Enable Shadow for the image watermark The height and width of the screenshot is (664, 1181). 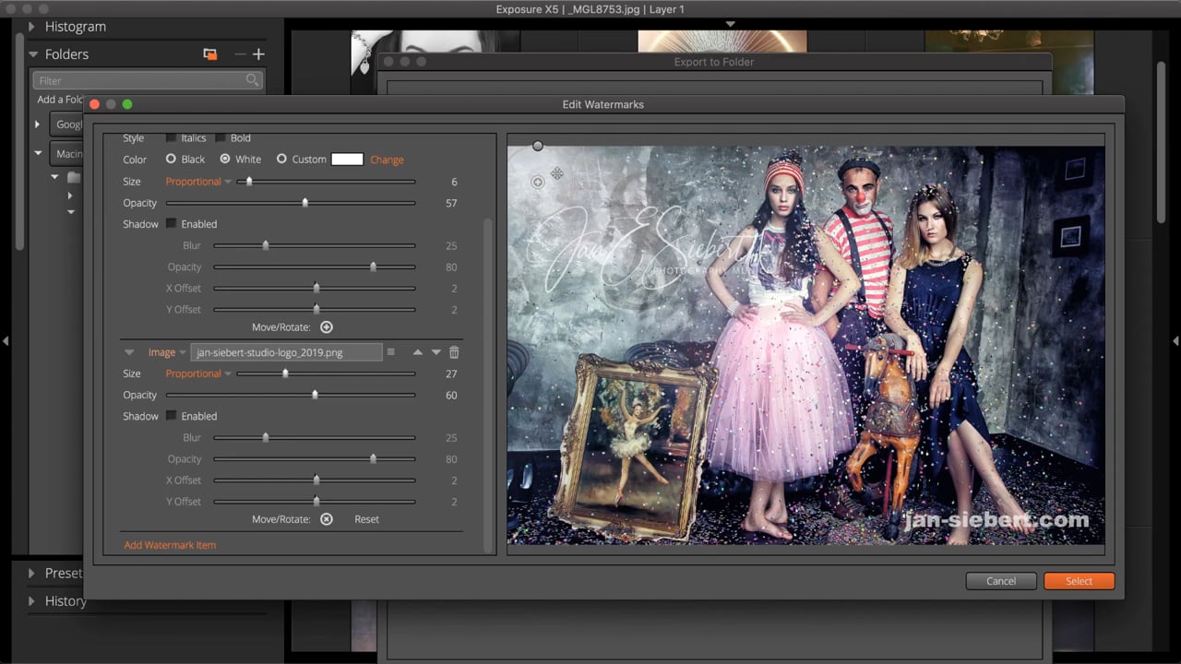point(171,416)
